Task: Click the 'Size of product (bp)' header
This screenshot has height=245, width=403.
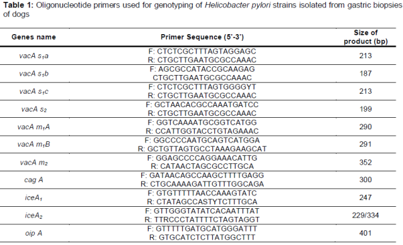Action: click(x=366, y=37)
